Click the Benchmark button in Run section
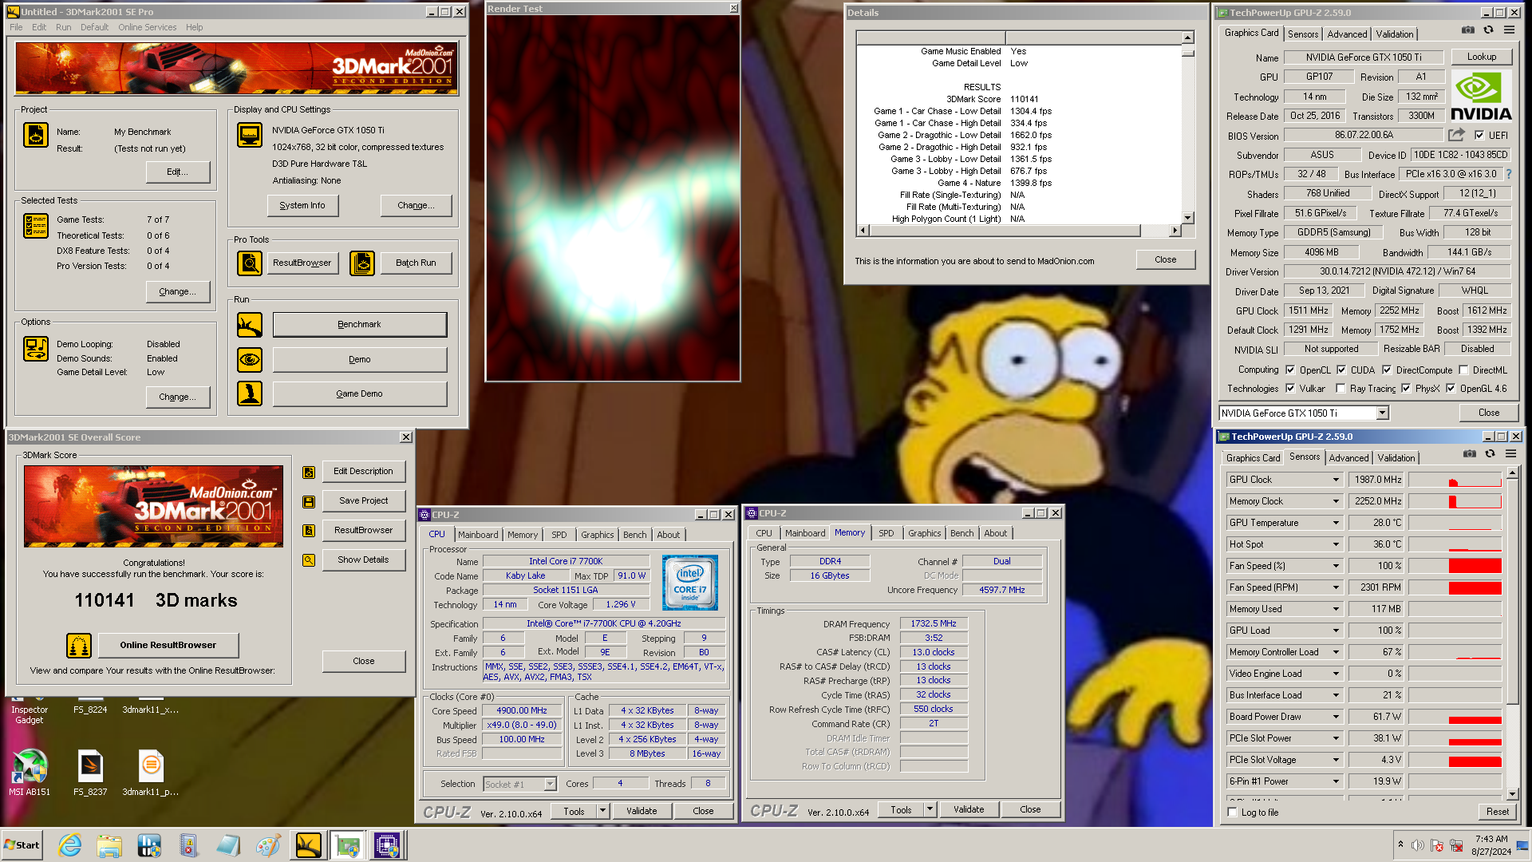1532x862 pixels. pos(359,325)
